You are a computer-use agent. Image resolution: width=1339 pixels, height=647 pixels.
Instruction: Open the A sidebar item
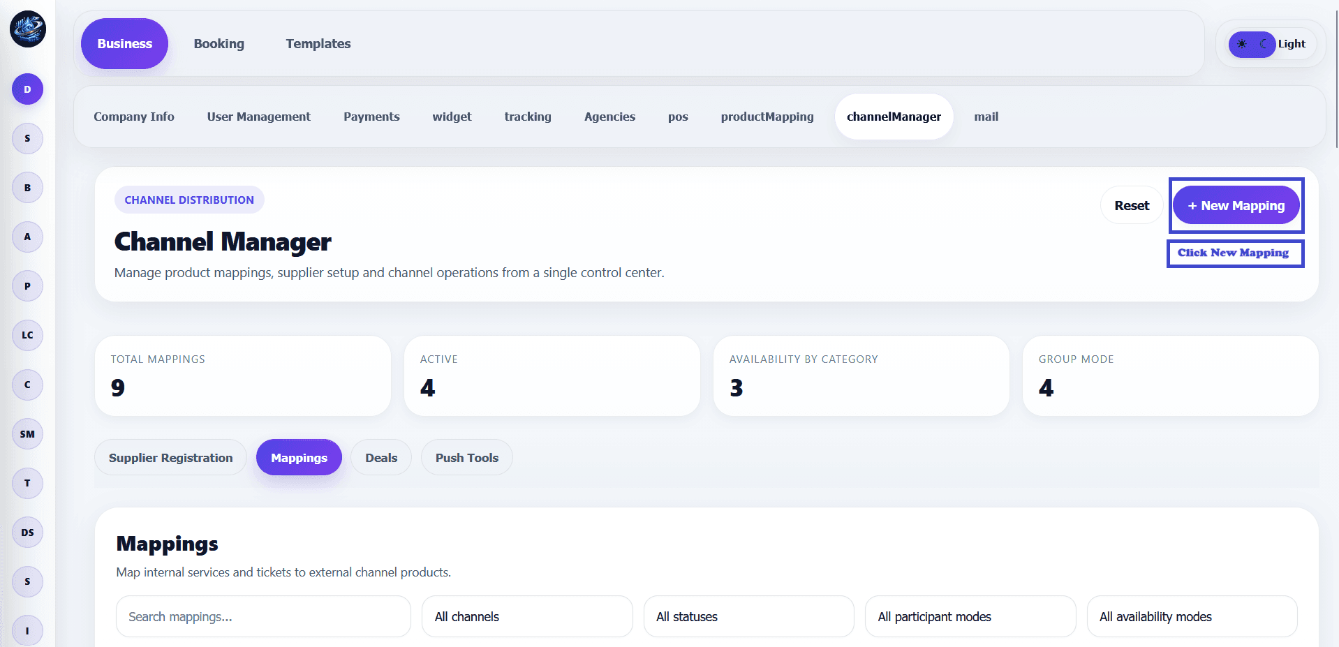(x=27, y=237)
